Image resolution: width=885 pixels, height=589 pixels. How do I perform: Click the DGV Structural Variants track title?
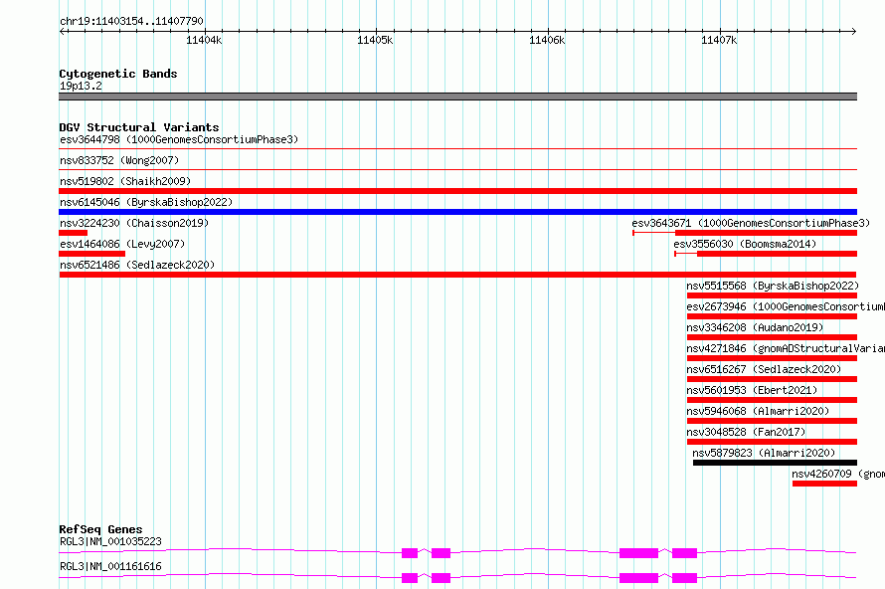coord(139,127)
